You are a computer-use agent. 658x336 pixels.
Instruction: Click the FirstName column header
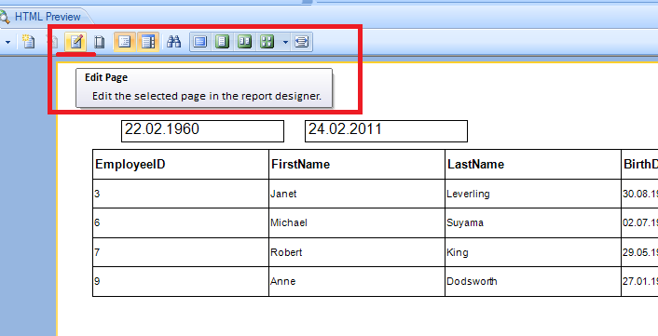[357, 164]
